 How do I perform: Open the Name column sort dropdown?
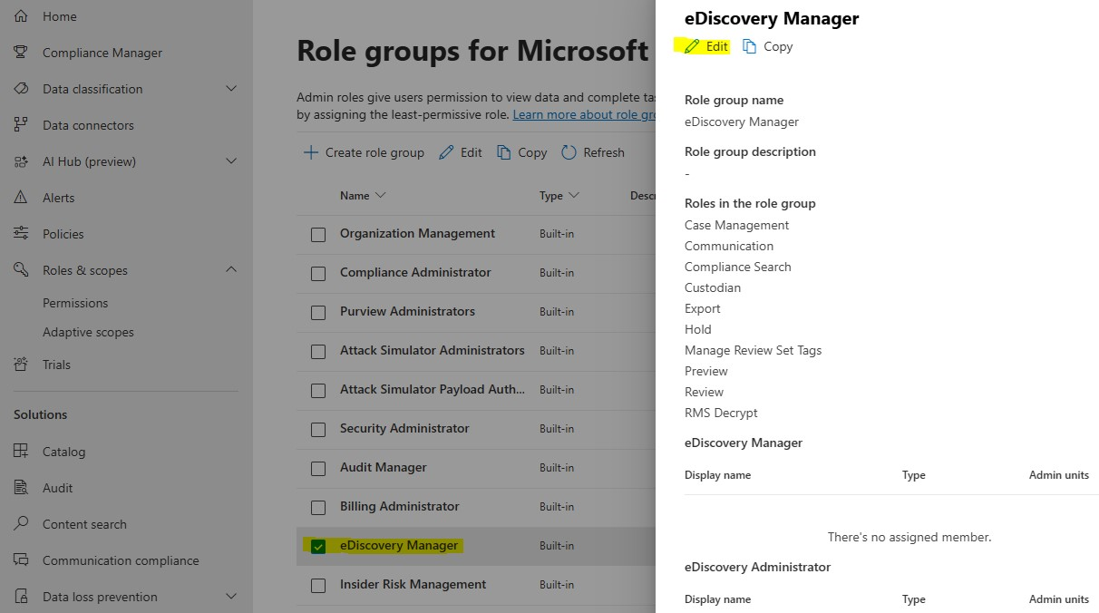[x=380, y=196]
